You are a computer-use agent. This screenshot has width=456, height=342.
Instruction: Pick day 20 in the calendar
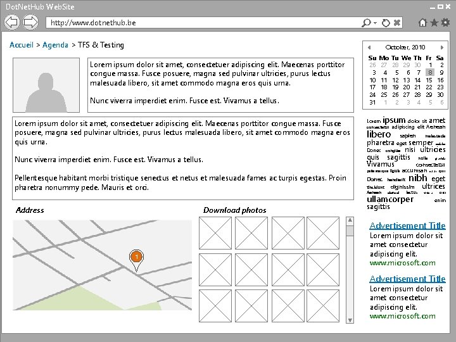[407, 87]
